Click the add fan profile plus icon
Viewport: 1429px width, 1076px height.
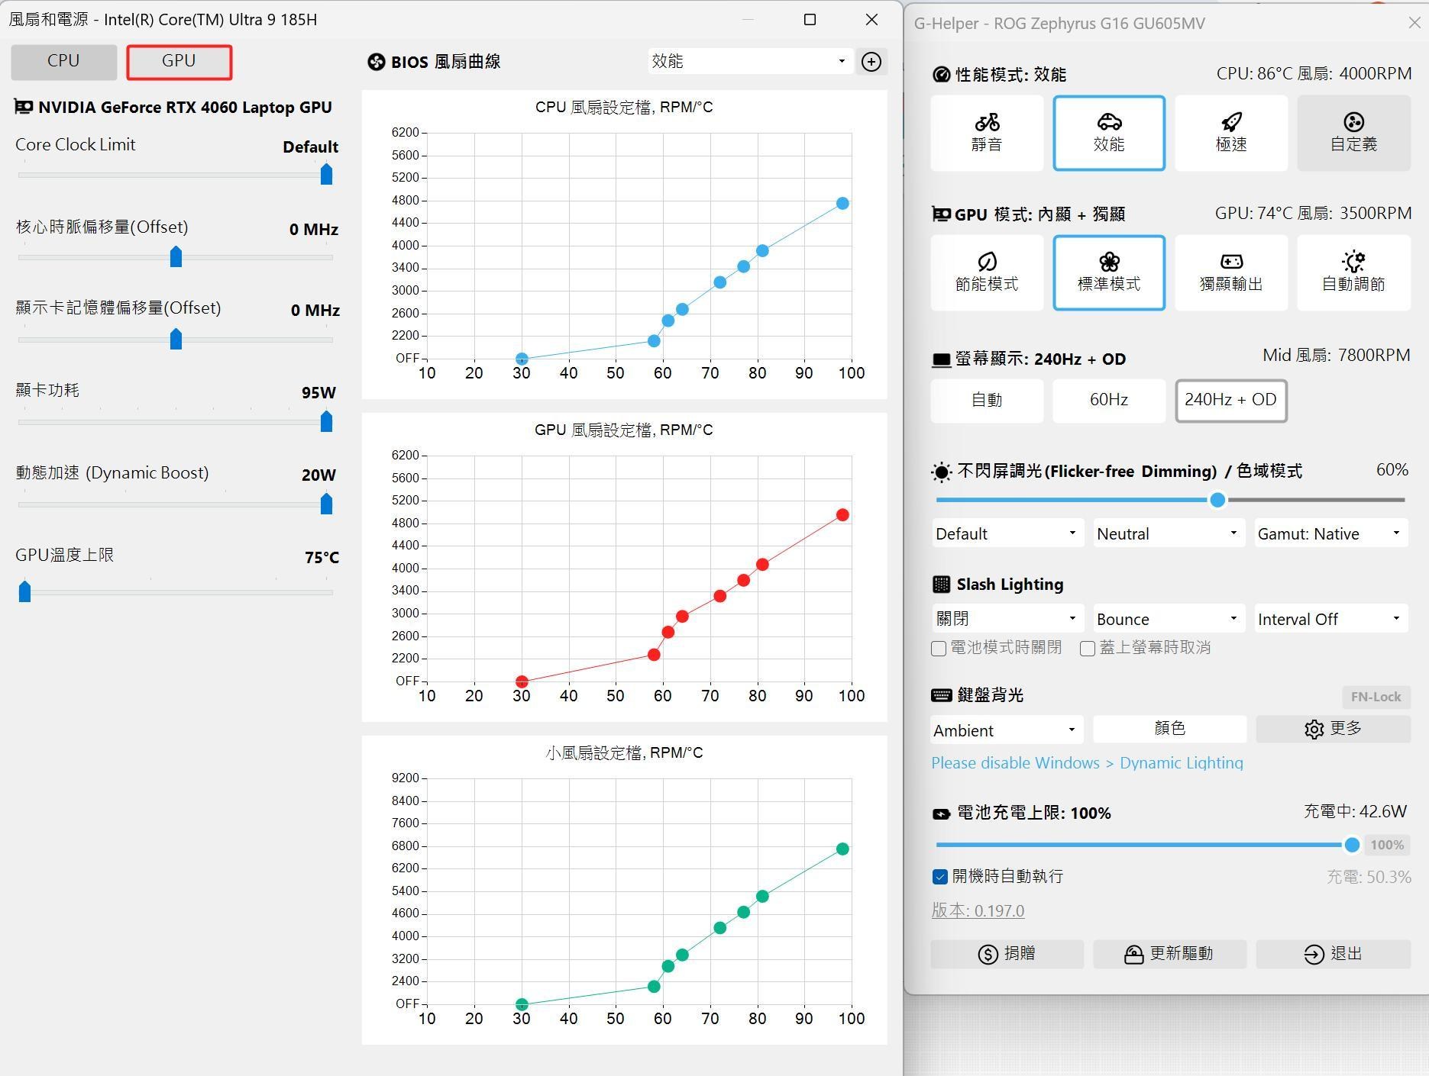(x=871, y=62)
